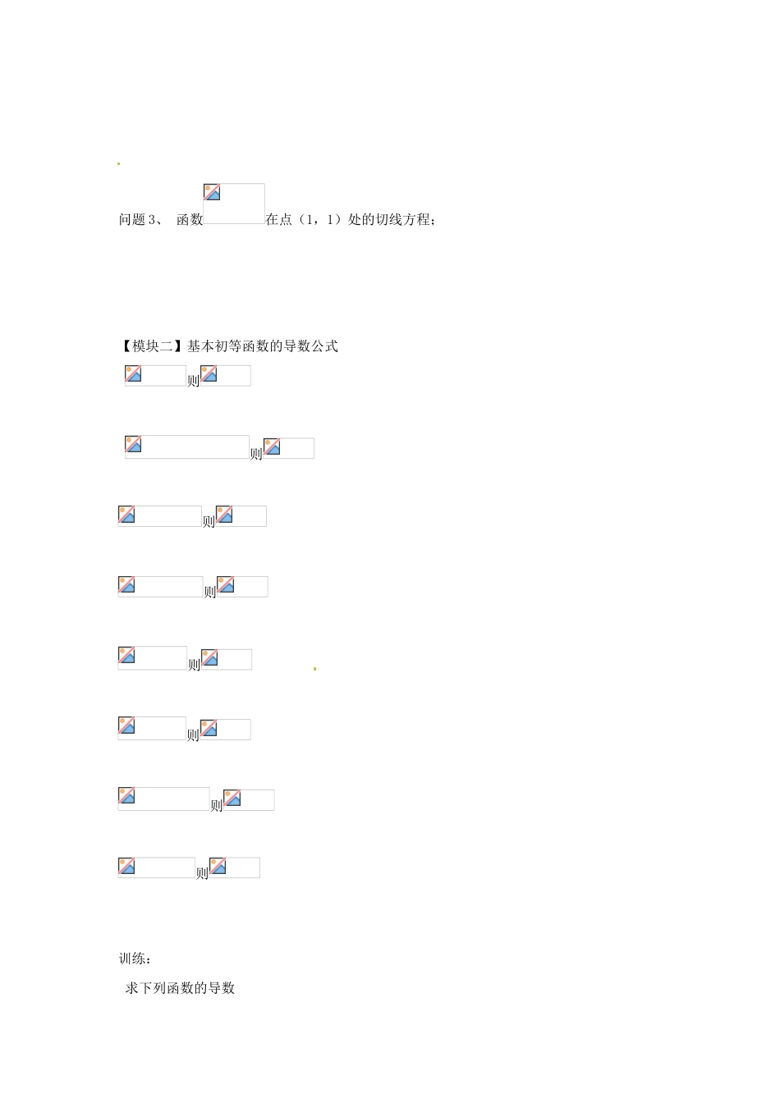Click the broken image after 函数 in 问题 3
780x1103 pixels.
(x=234, y=204)
